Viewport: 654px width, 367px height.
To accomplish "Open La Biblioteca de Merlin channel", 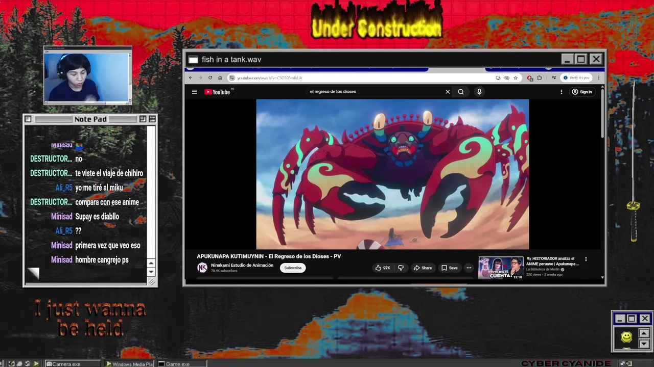I will coord(544,270).
